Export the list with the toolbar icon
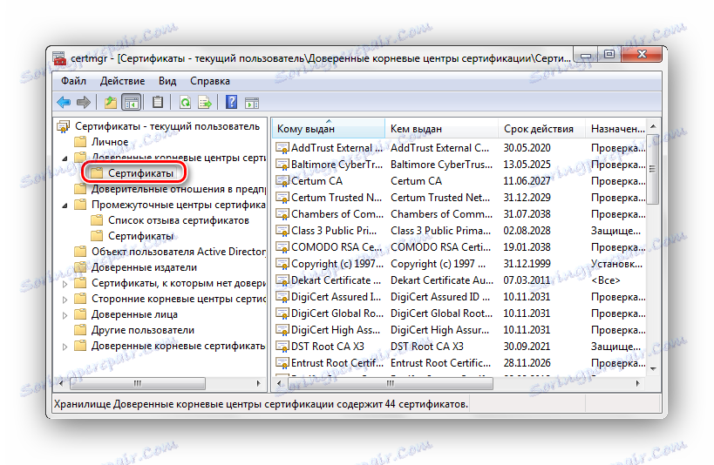This screenshot has width=714, height=465. (x=205, y=103)
